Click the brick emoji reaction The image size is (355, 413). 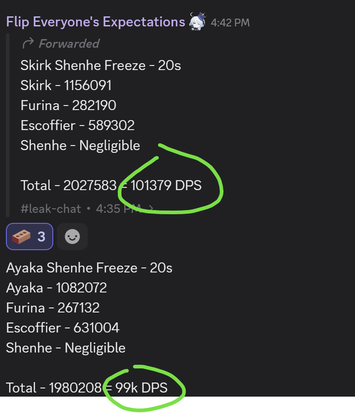point(30,237)
